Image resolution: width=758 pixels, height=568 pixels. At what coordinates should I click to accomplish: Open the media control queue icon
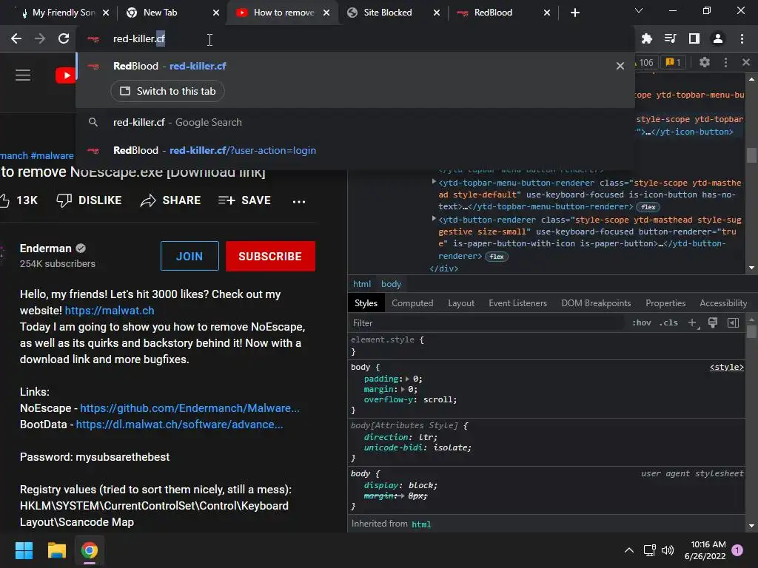[x=670, y=38]
